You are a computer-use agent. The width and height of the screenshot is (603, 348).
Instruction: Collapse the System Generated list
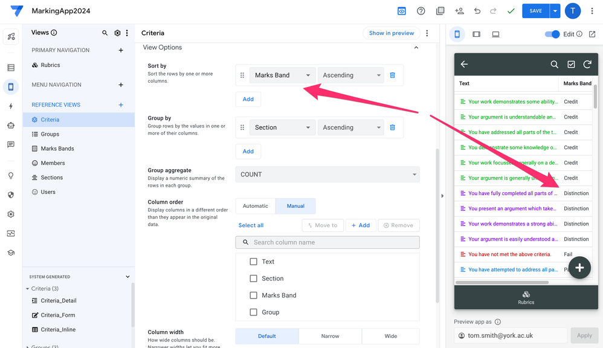[x=127, y=277]
